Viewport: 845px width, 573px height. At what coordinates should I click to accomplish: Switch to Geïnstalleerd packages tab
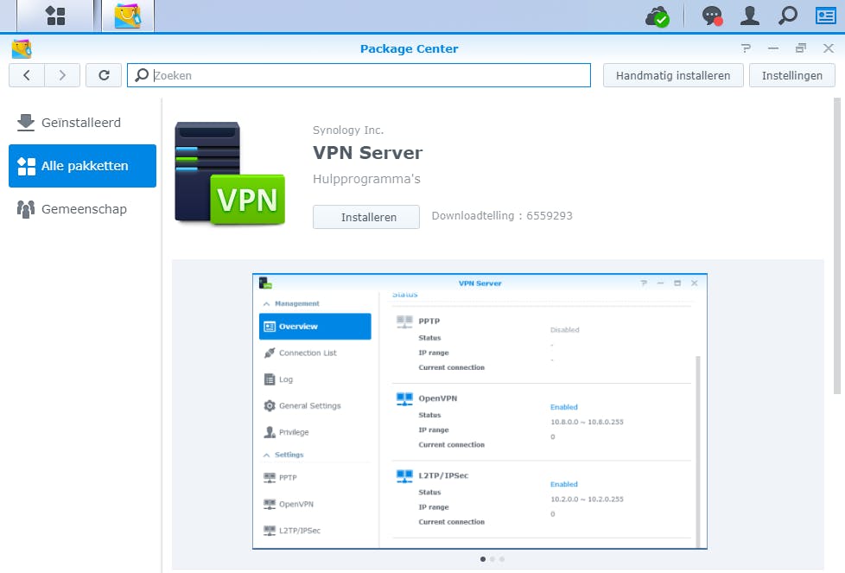click(82, 123)
